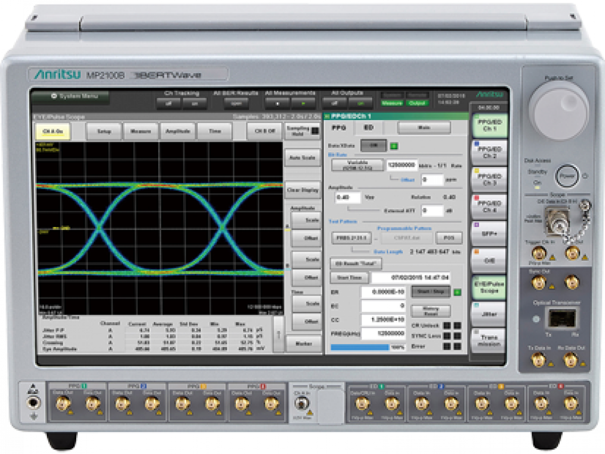This screenshot has width=605, height=454.
Task: Turn Ch Tracking off
Action: coord(168,103)
